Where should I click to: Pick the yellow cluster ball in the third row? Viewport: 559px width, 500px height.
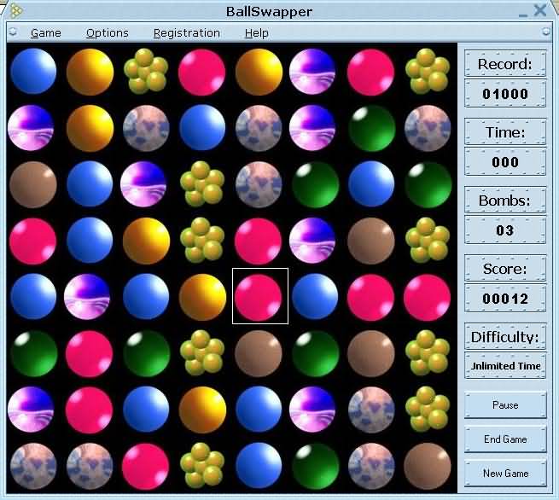pos(202,184)
